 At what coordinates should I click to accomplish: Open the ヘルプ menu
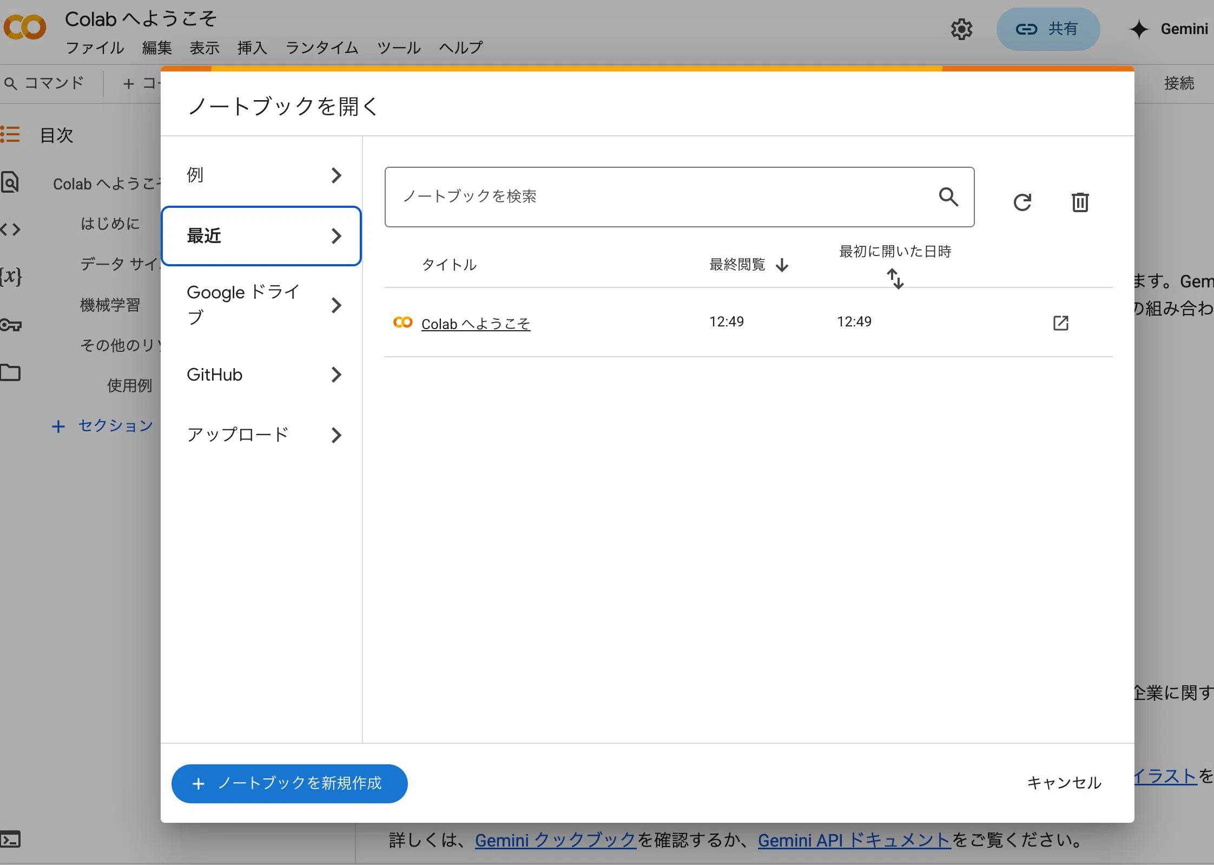coord(461,48)
